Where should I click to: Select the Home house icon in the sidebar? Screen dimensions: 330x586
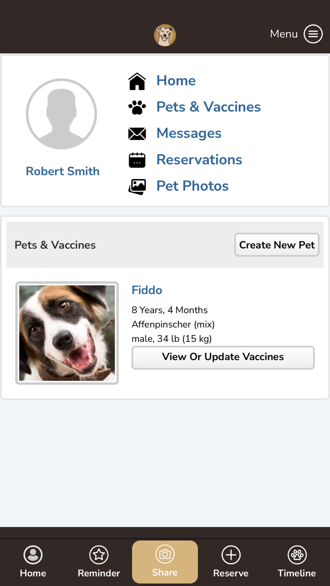tap(137, 81)
